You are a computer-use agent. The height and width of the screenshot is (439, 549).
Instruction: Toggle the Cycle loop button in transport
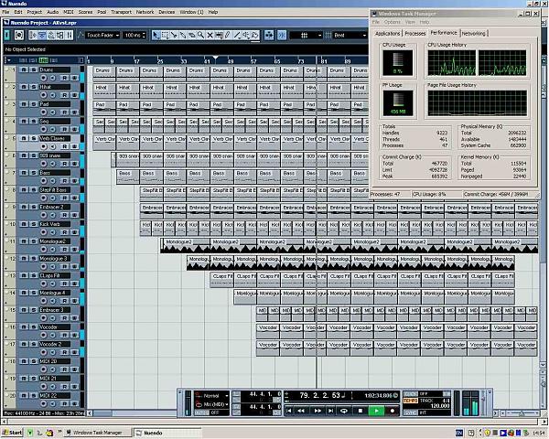point(342,411)
